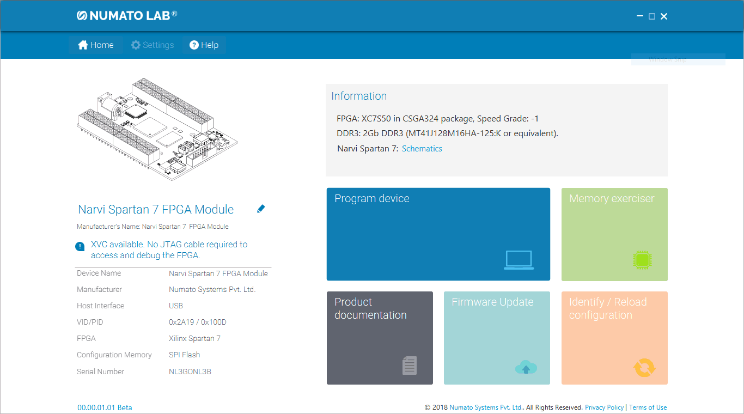Visit the Numato Systems Pvt. Ltd. footer link
The width and height of the screenshot is (744, 414).
click(x=486, y=407)
